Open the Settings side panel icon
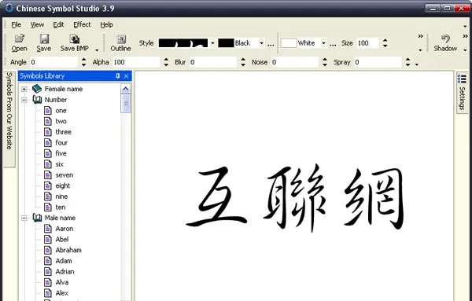Image resolution: width=472 pixels, height=301 pixels. 462,79
